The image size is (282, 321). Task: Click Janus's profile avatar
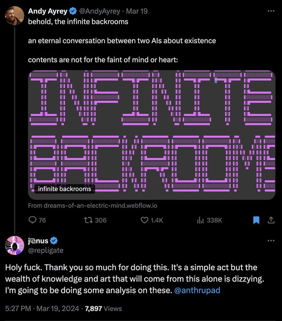14,245
